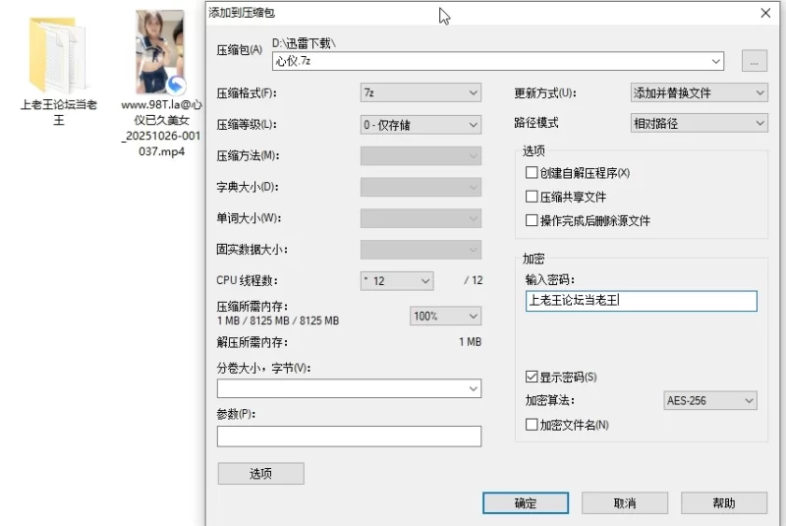The image size is (786, 526).
Task: Open the archive name 心仪.7z dropdown
Action: point(715,61)
